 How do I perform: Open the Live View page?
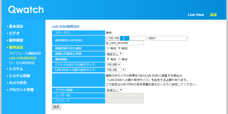click(196, 15)
